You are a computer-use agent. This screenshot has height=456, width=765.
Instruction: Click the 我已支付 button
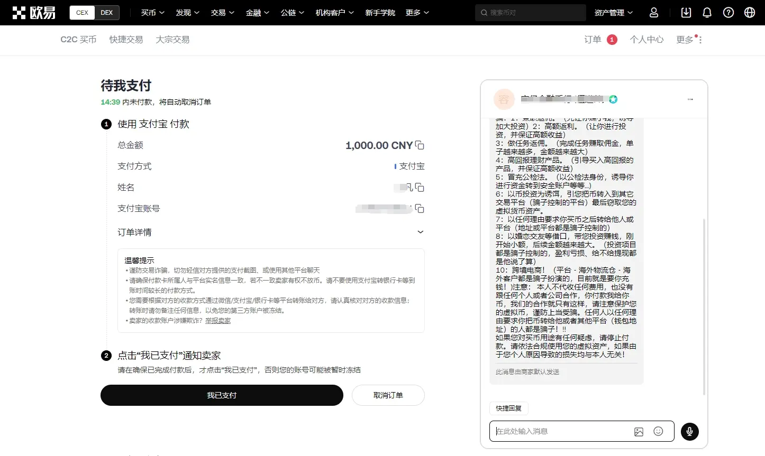pyautogui.click(x=222, y=395)
